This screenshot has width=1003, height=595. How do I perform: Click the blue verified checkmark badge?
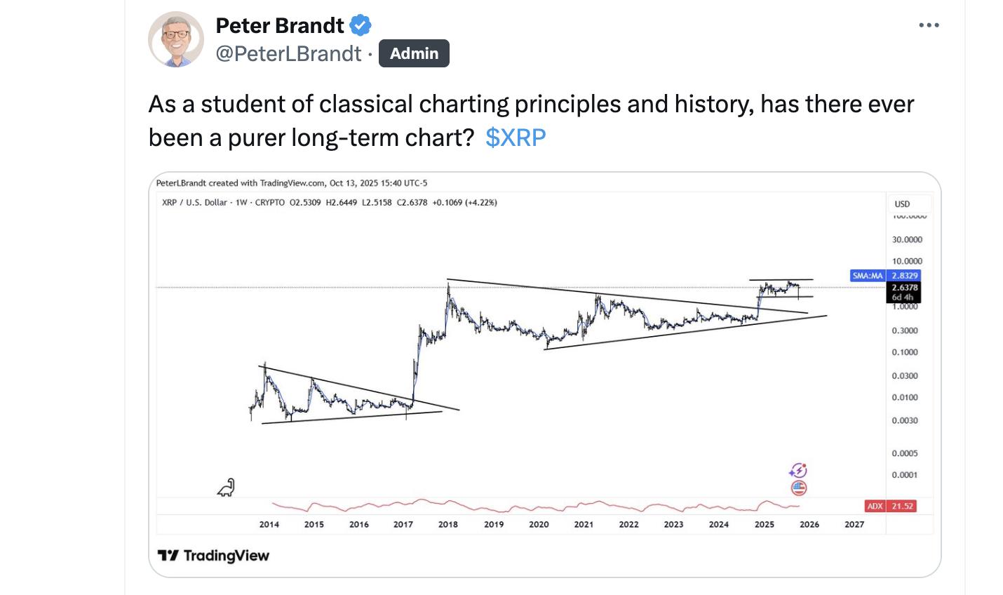coord(361,26)
